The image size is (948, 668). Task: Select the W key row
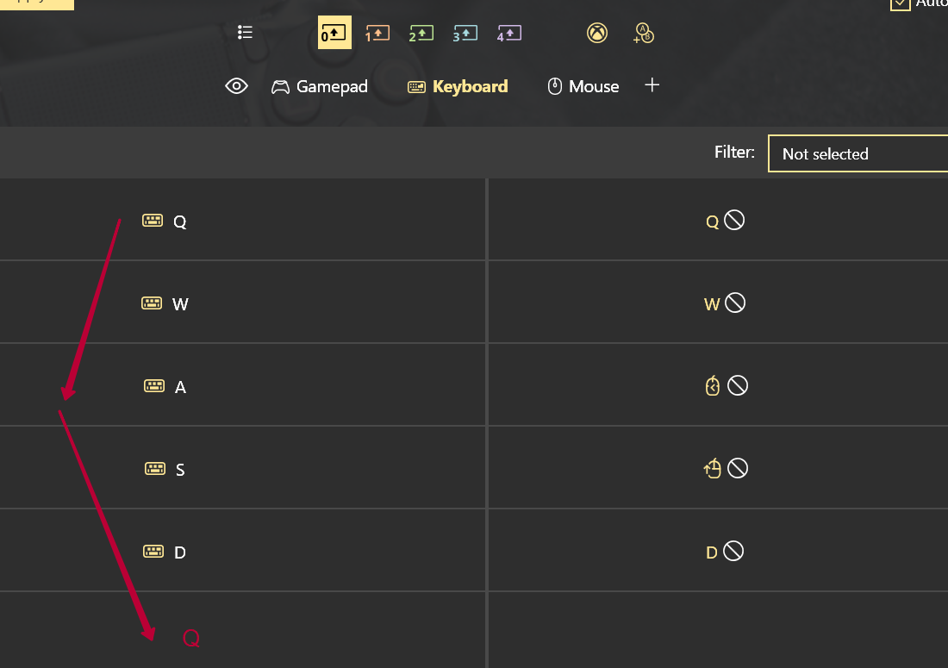click(242, 303)
